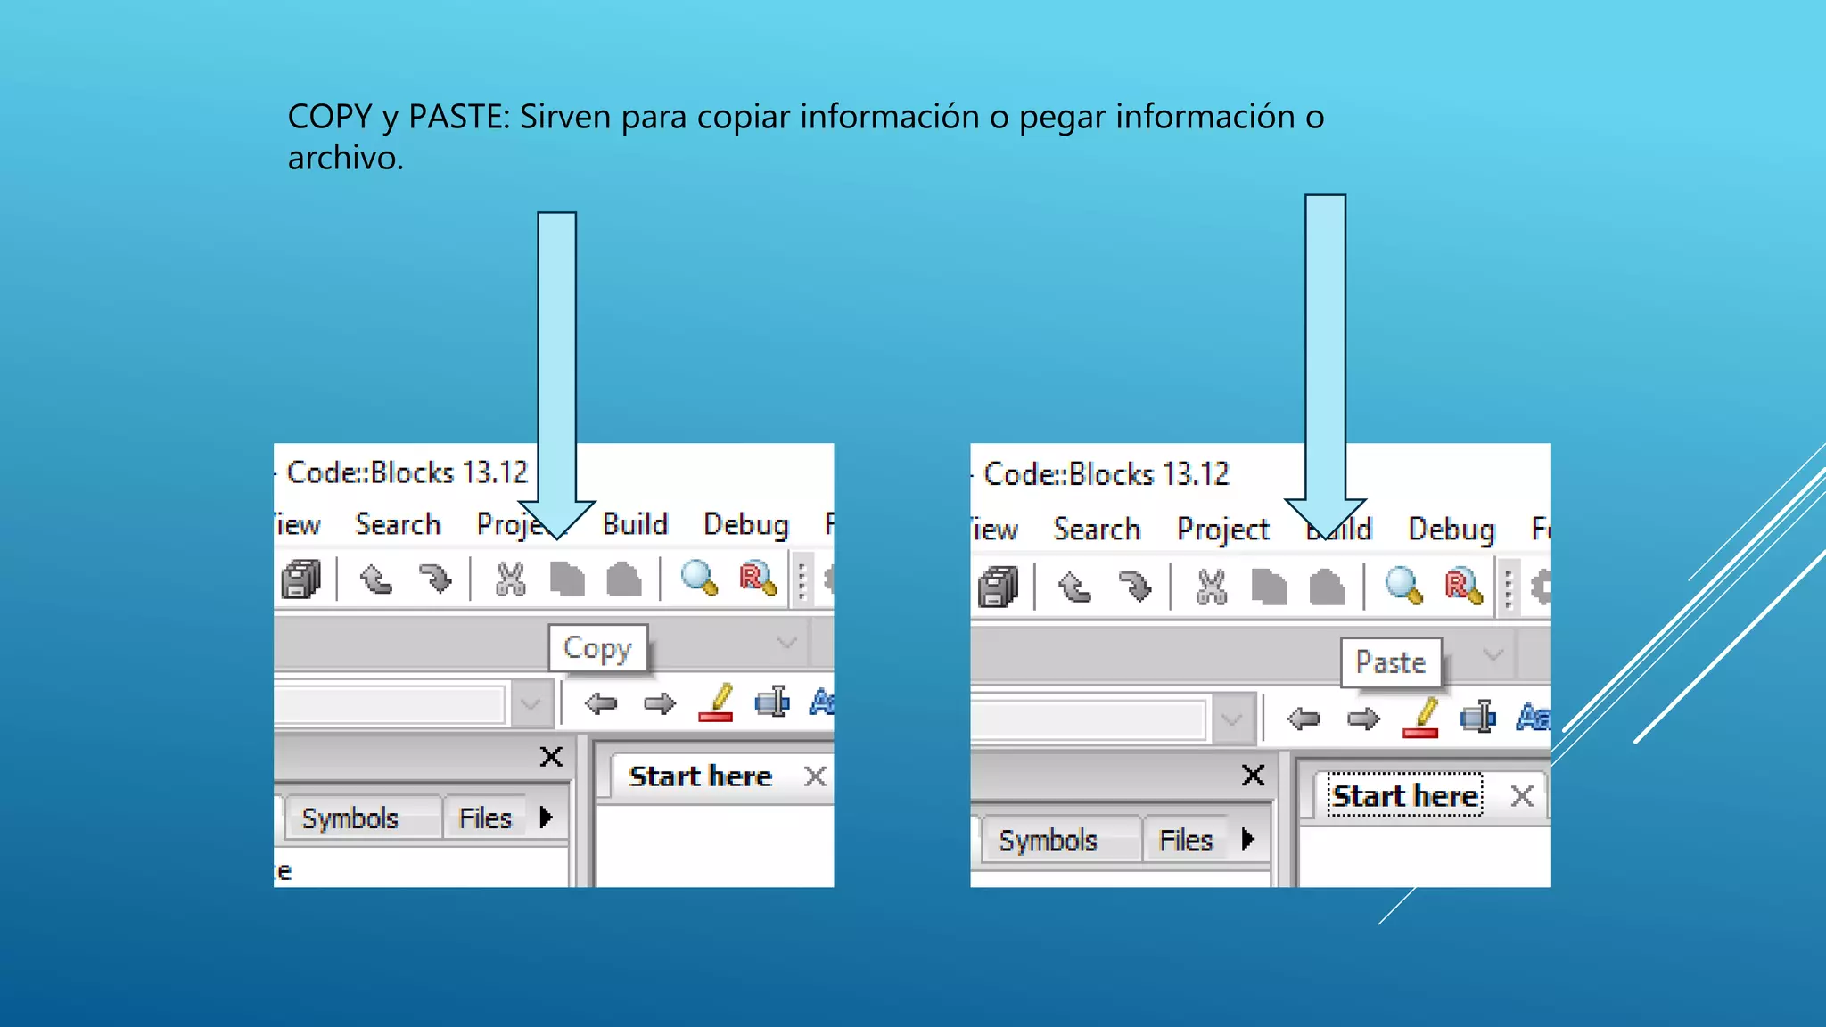Click Jump forward arrow in left screenshot
This screenshot has width=1826, height=1027.
(x=660, y=704)
